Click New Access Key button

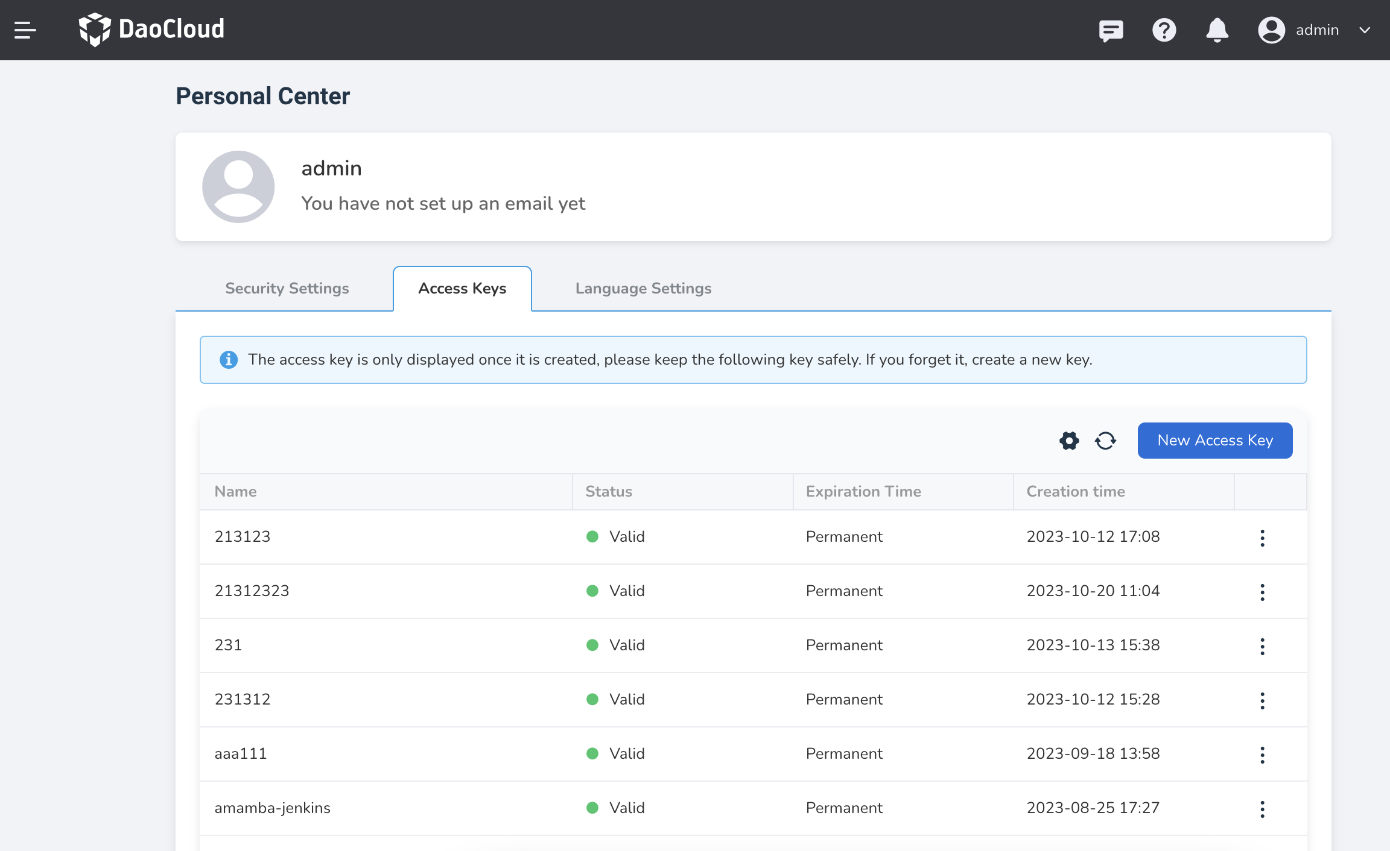[1214, 441]
